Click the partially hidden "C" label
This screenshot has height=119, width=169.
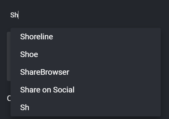[9, 98]
